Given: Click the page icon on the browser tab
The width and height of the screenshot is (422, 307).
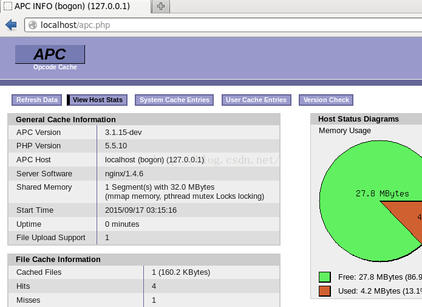Looking at the screenshot, I should (8, 6).
